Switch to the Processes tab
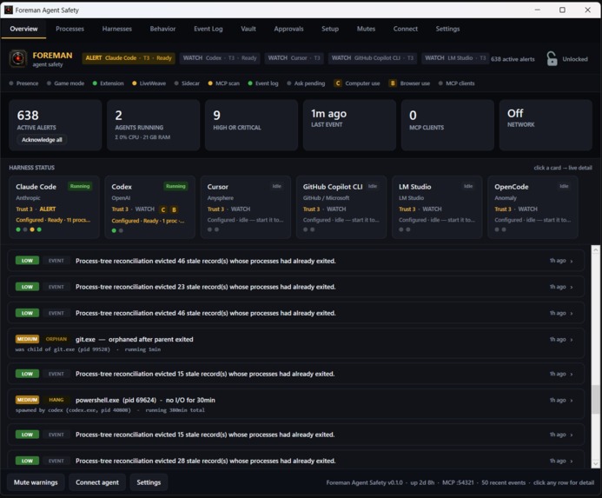602x498 pixels. click(69, 29)
